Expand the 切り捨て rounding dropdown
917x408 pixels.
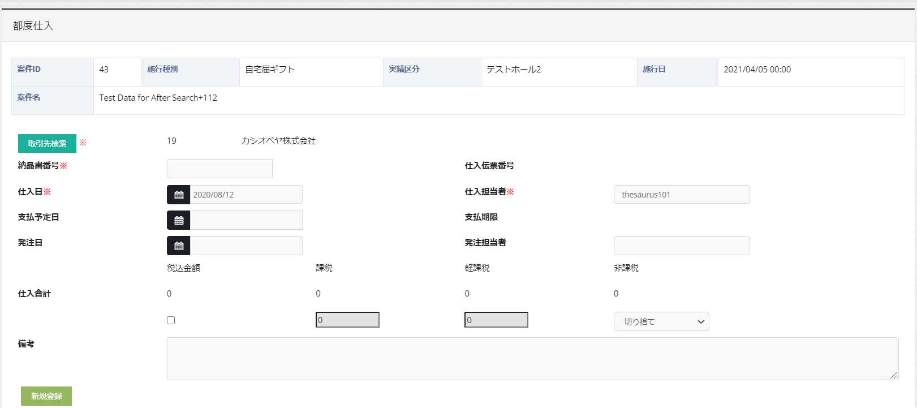tap(661, 321)
